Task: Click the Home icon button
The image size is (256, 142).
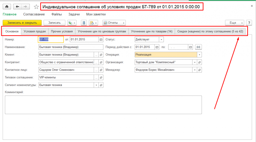Action: click(x=6, y=7)
